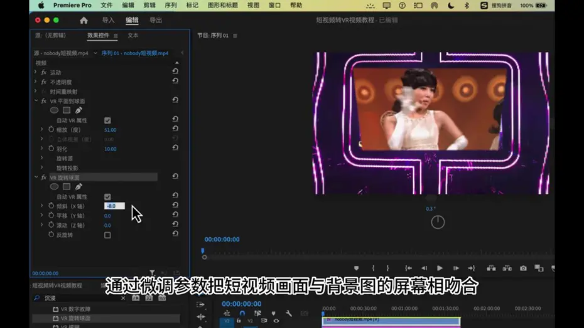
Task: Go to In point
Action: [x=409, y=268]
